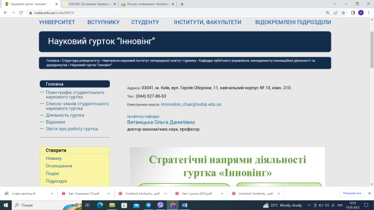Open the 'Діяльність гуртка' page
Screen dimensions: 374x210
[65, 116]
